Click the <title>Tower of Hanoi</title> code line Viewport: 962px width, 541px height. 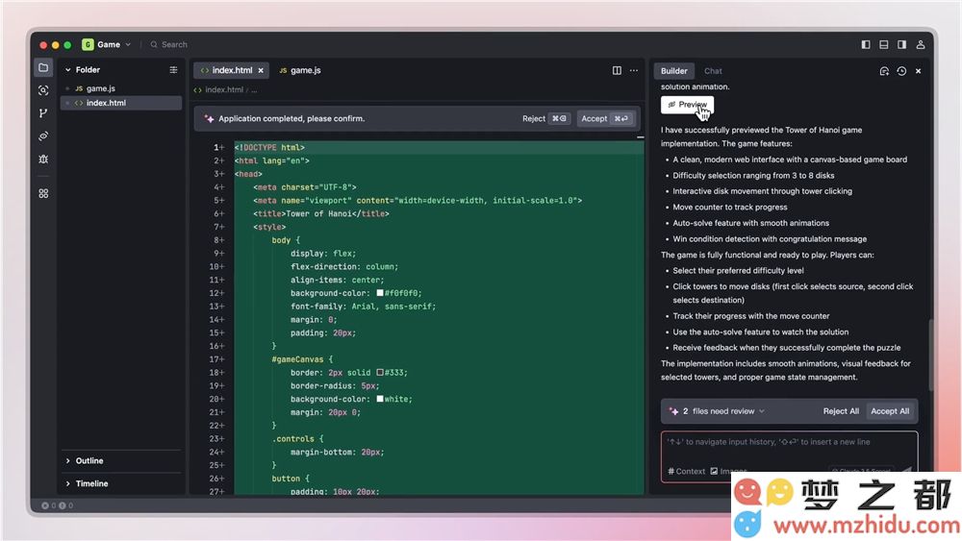321,214
